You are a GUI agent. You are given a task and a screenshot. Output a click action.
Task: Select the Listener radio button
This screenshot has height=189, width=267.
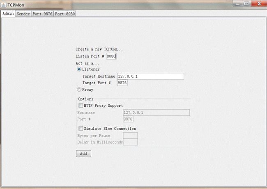(x=79, y=69)
